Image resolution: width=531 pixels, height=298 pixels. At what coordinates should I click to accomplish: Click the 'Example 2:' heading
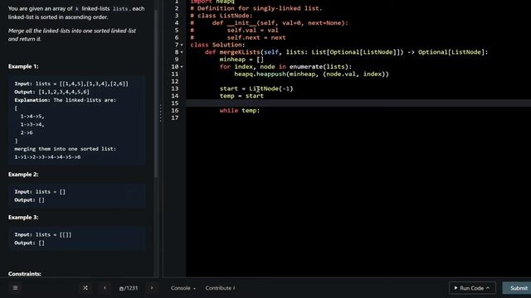tap(23, 175)
